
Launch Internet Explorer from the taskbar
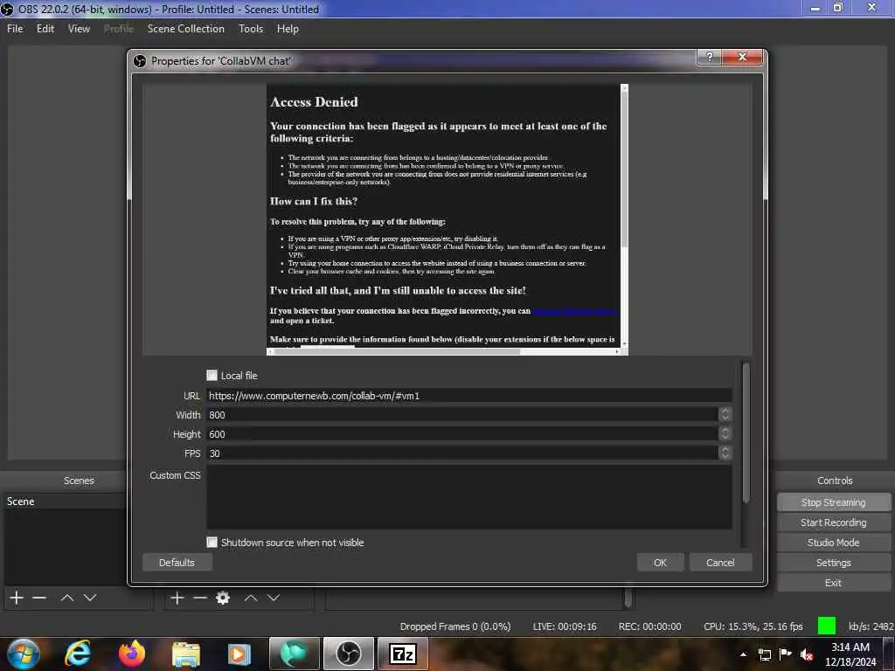(x=78, y=654)
